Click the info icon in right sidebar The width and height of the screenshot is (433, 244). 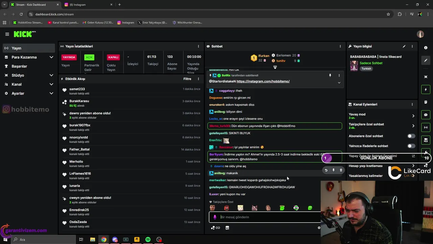[x=426, y=48]
